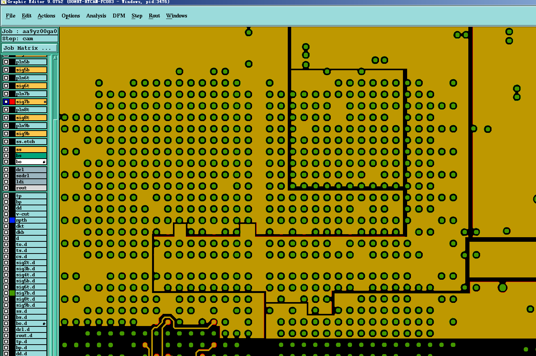The image size is (536, 356).
Task: Open the Step menu
Action: (x=137, y=16)
